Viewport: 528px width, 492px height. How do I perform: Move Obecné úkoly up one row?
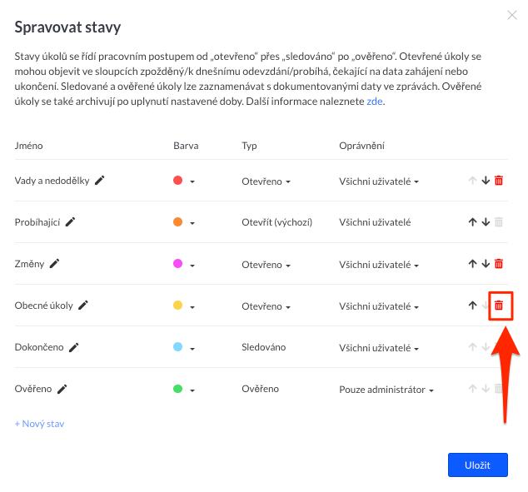tap(472, 306)
